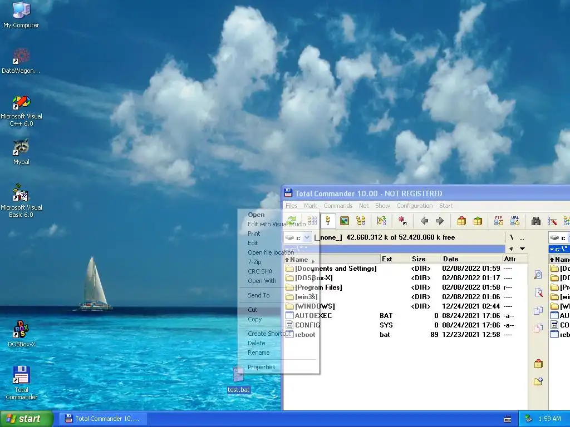Open the multi-rename tool icon
570x427 pixels.
coord(552,221)
